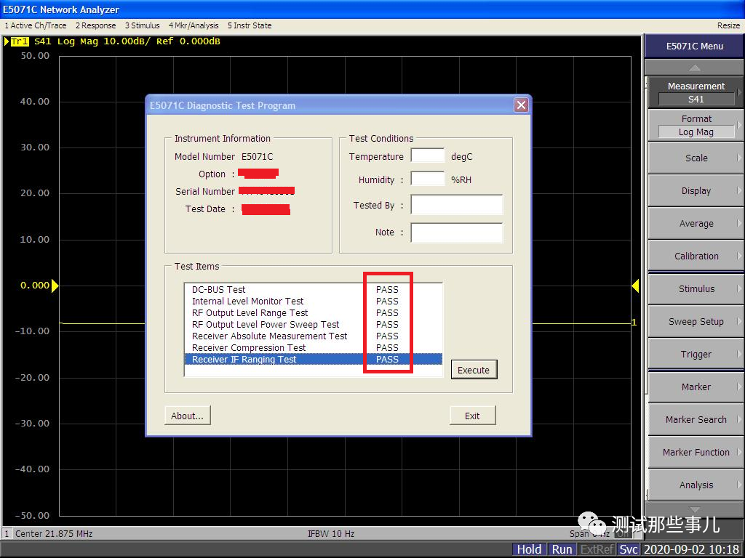Select DC-BUS Test item
This screenshot has height=558, width=745.
click(x=313, y=289)
